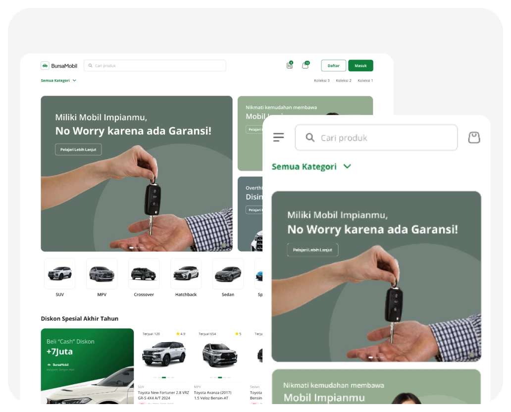Open the desktop shopping bag cart icon
Image resolution: width=511 pixels, height=412 pixels.
pyautogui.click(x=305, y=65)
